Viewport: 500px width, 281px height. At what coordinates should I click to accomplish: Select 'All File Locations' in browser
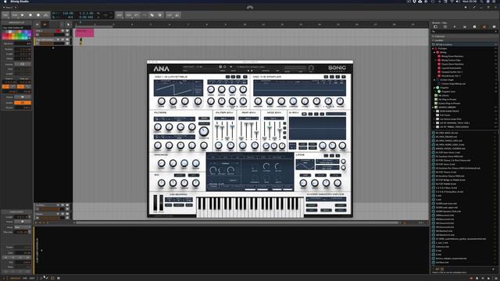tap(444, 44)
